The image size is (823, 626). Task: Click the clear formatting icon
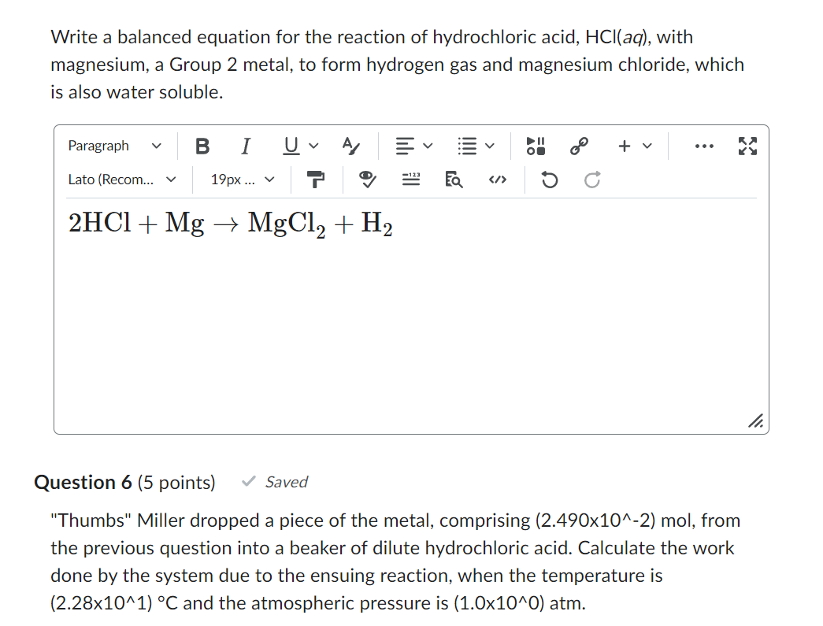pos(316,180)
